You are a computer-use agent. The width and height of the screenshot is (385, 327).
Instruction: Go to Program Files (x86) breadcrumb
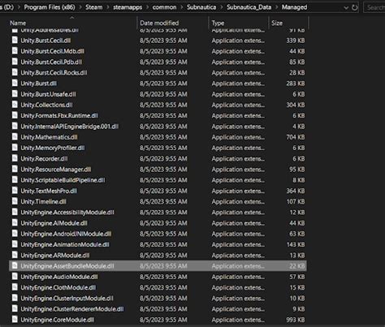click(50, 7)
